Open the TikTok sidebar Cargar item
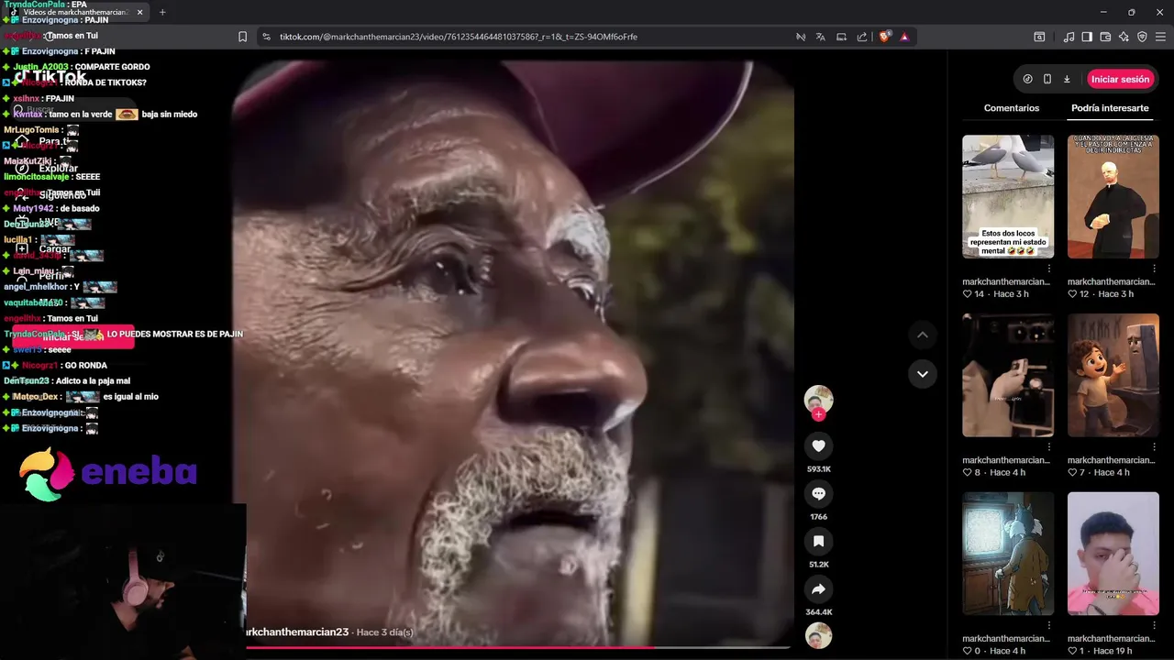Image resolution: width=1174 pixels, height=660 pixels. point(44,248)
